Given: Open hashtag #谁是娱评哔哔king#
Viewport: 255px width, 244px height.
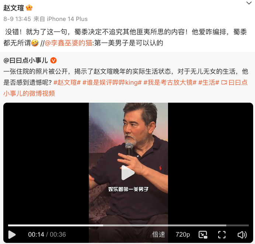Looking at the screenshot, I should pyautogui.click(x=112, y=82).
